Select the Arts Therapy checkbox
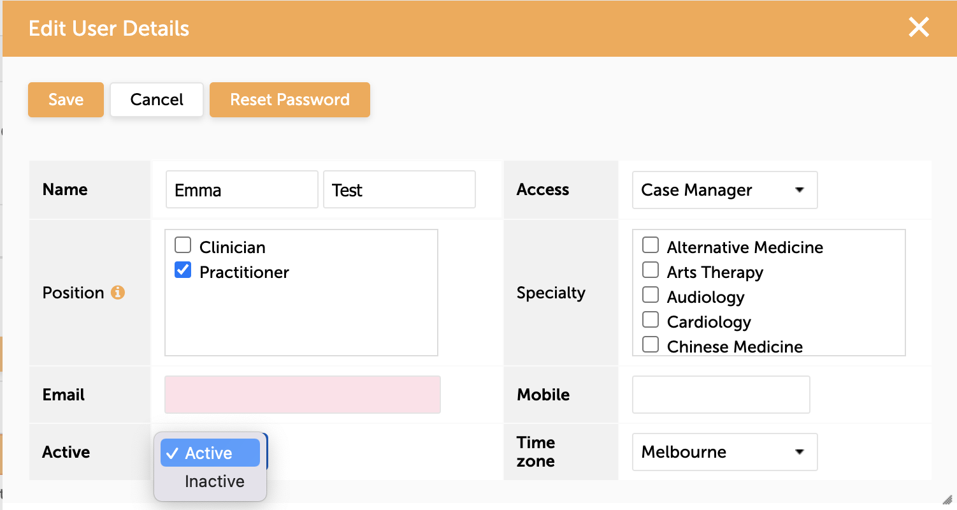Viewport: 957px width, 510px height. [651, 270]
